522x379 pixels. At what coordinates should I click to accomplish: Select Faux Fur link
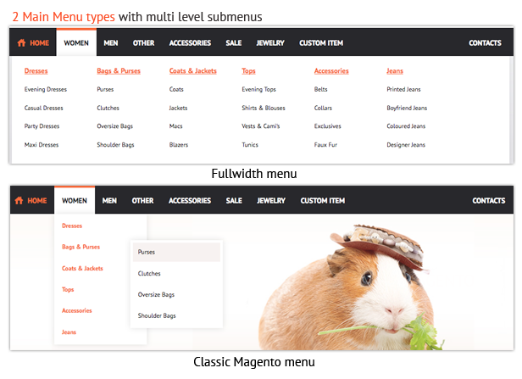325,145
